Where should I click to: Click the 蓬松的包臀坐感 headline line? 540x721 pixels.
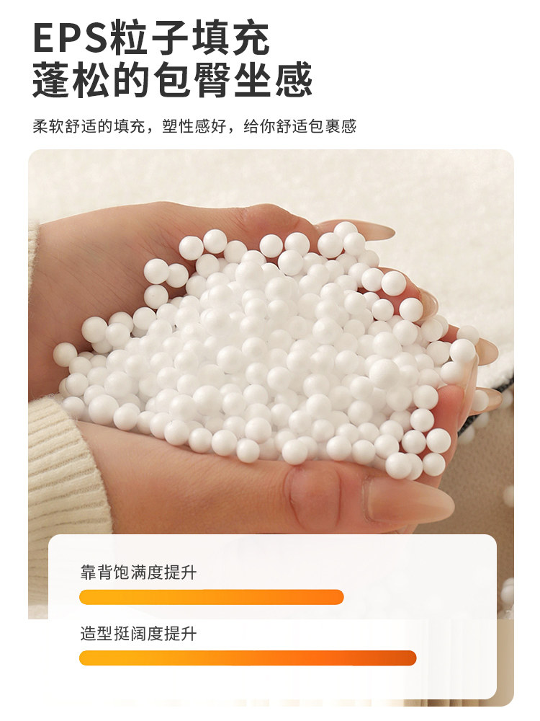[173, 80]
